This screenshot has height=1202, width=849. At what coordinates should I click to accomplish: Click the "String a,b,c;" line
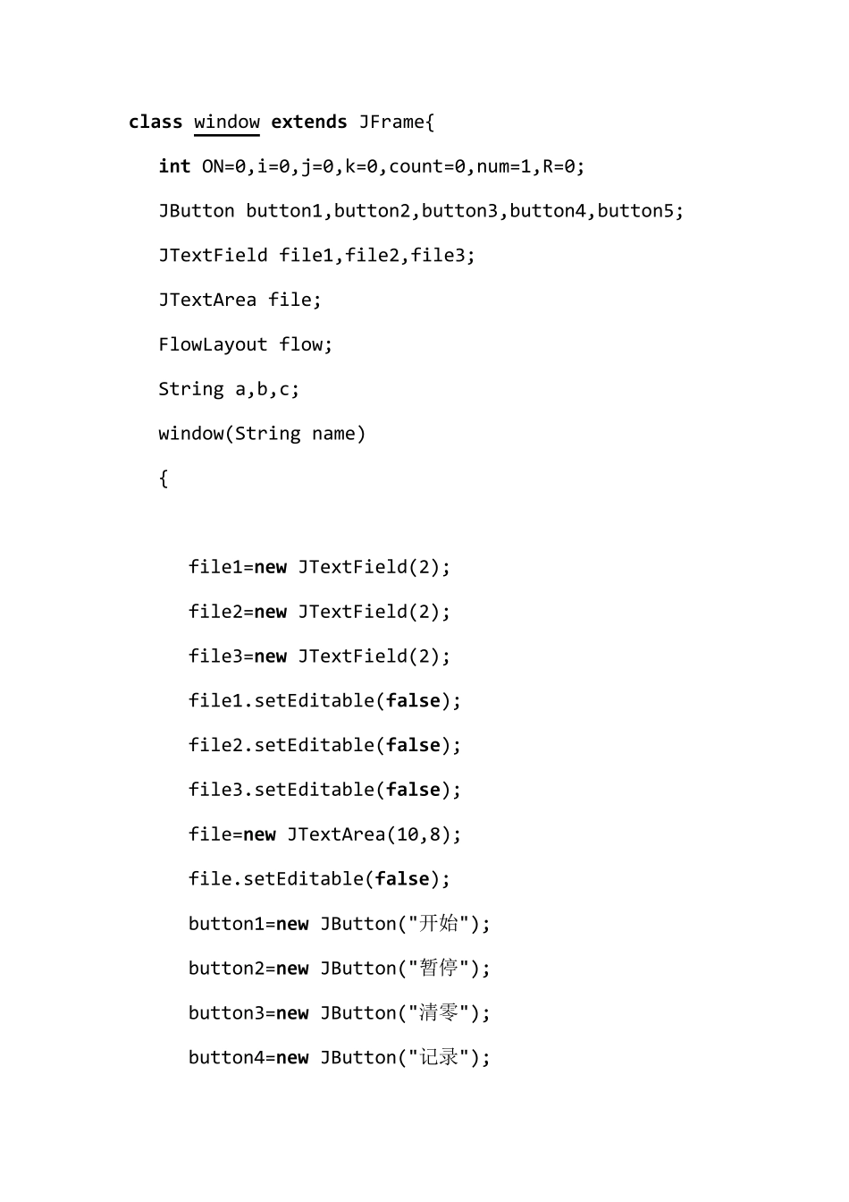[x=229, y=390]
